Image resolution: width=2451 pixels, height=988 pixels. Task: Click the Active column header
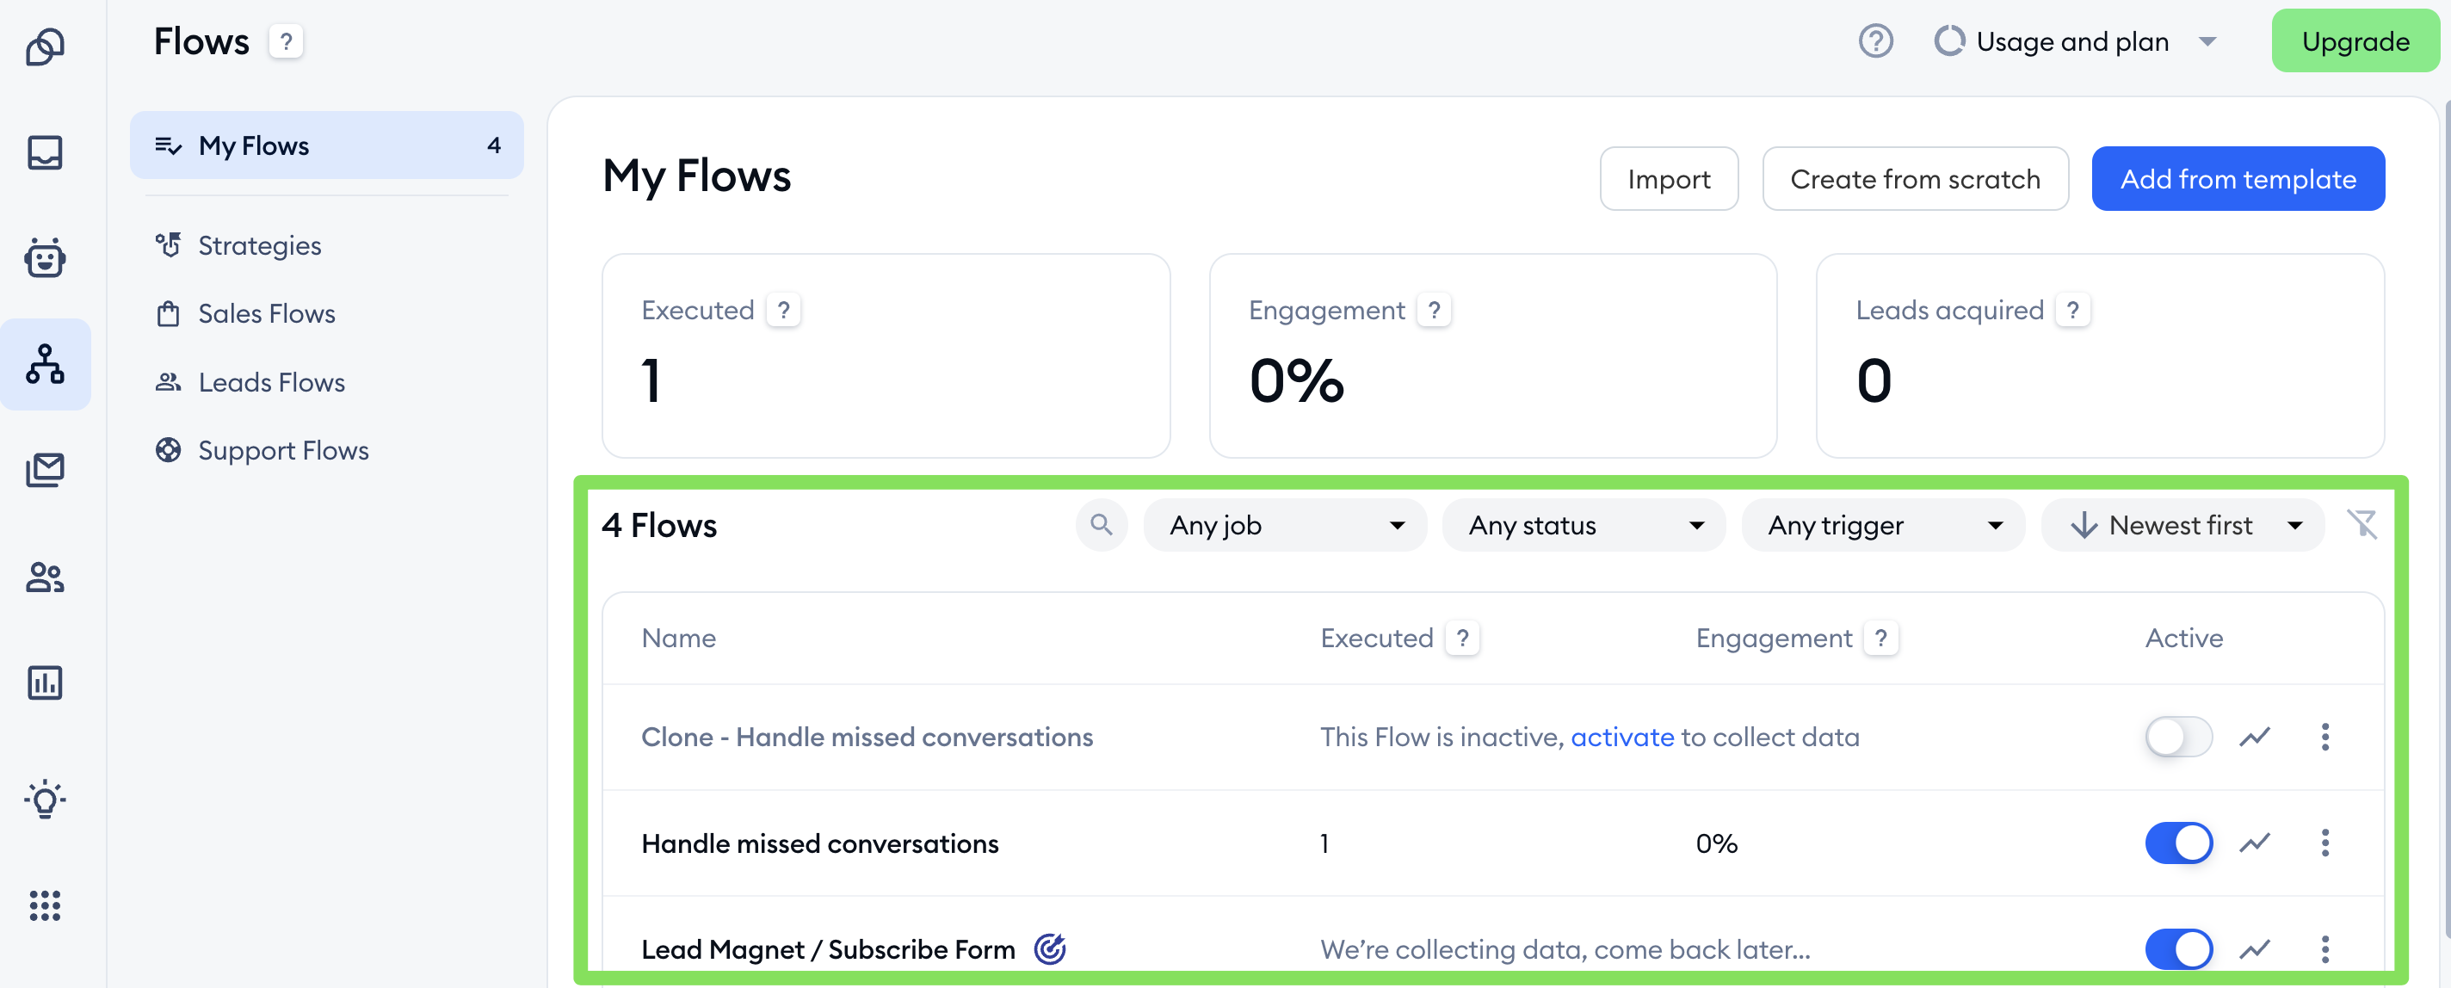pyautogui.click(x=2183, y=638)
